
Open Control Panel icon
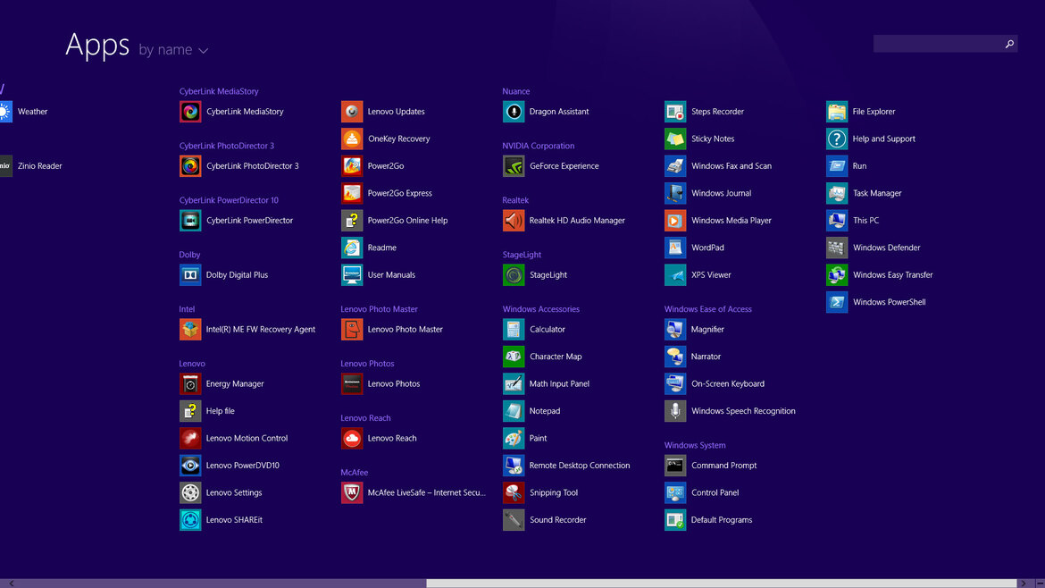tap(675, 492)
